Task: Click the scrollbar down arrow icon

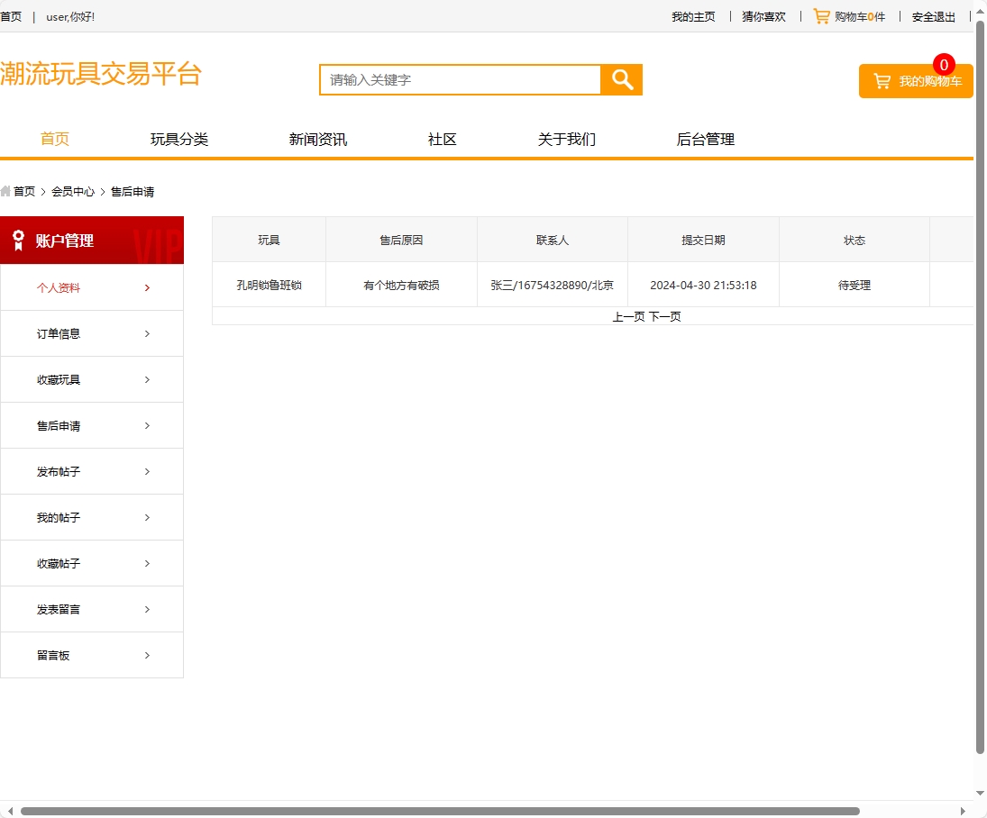Action: (980, 795)
